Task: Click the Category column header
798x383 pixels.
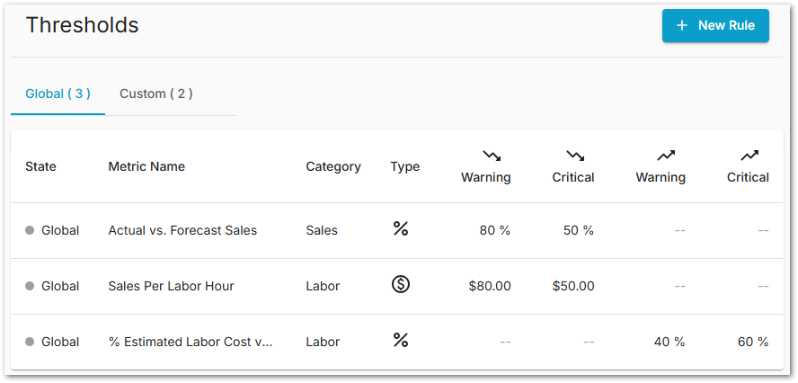Action: [333, 166]
